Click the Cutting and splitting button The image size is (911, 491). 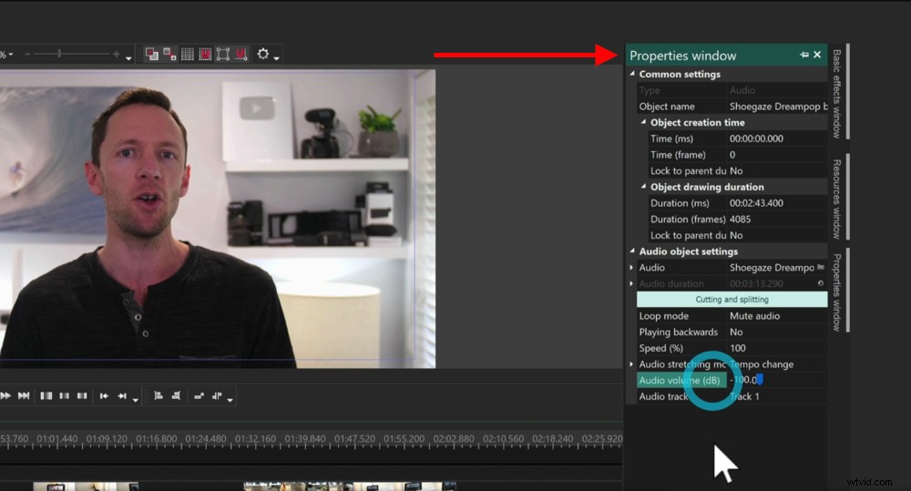(732, 300)
